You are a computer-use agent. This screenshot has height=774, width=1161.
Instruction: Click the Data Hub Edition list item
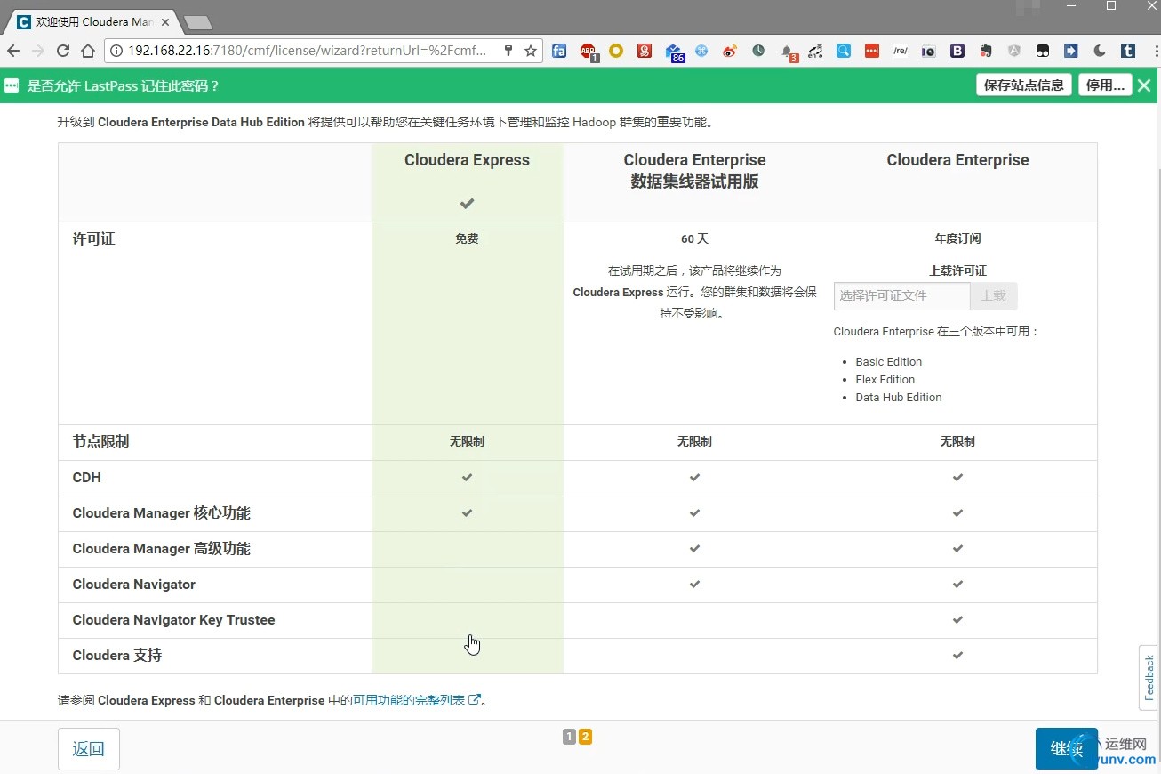tap(899, 397)
